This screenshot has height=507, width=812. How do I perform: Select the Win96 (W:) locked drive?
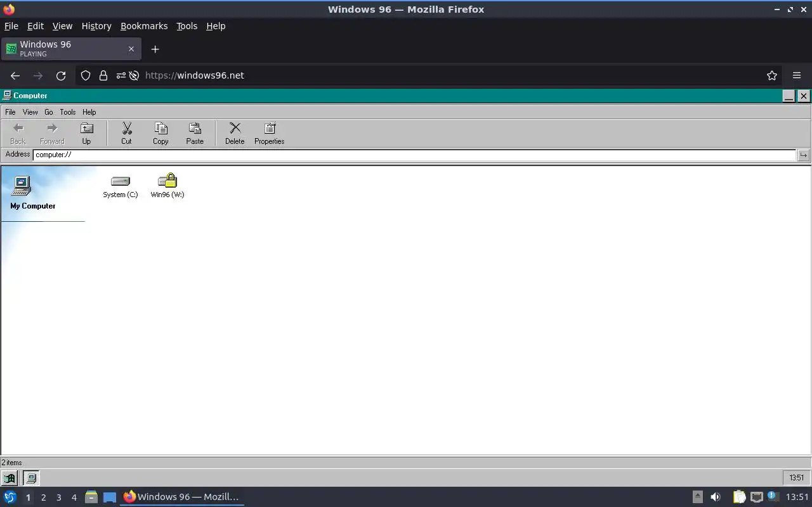[x=167, y=186]
